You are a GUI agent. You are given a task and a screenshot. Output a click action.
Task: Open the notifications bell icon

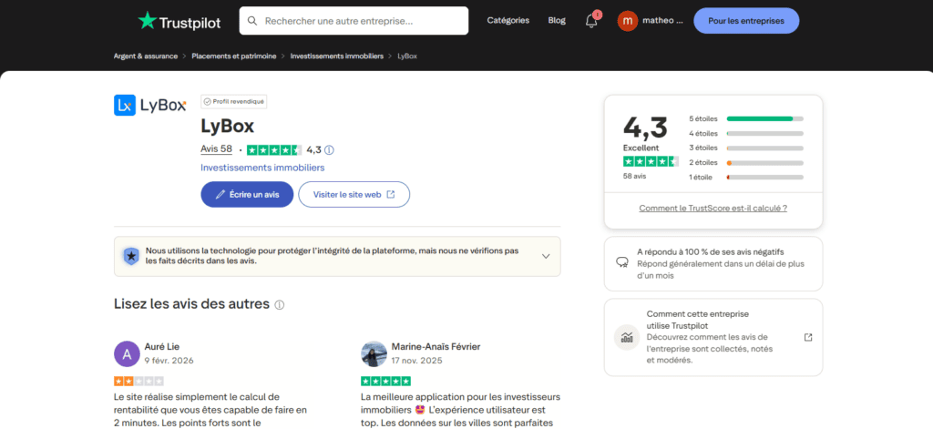pyautogui.click(x=591, y=21)
